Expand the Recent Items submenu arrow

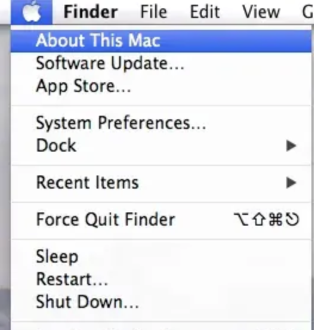(x=291, y=183)
